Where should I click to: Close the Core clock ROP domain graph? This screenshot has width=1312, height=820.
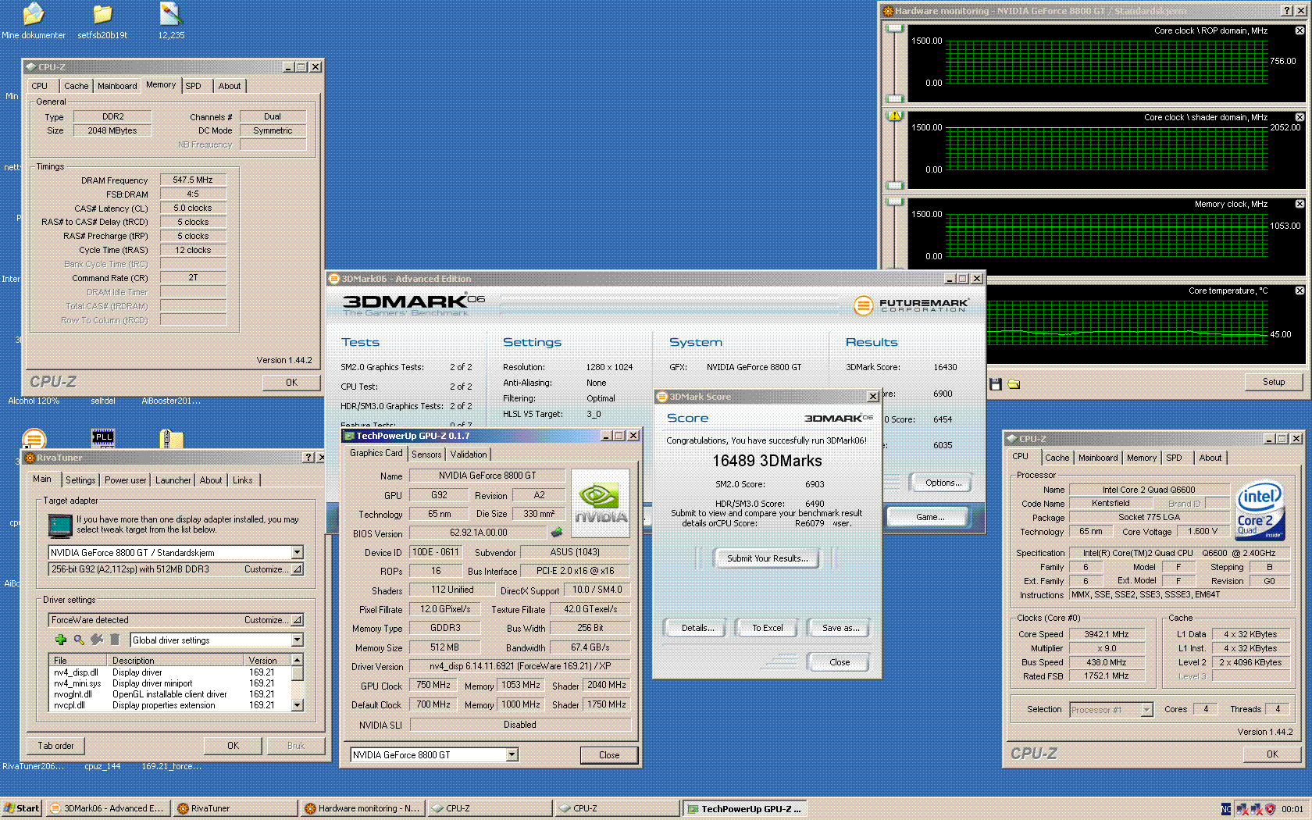(1300, 30)
